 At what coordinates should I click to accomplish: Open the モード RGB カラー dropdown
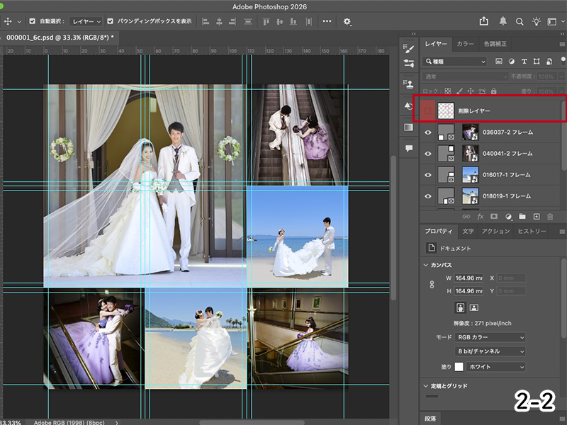point(490,337)
